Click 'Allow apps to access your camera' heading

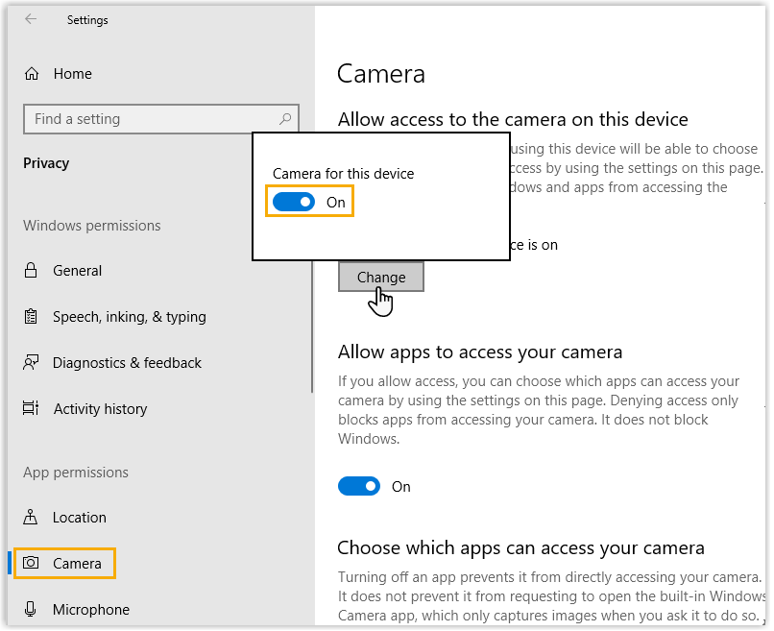point(480,352)
